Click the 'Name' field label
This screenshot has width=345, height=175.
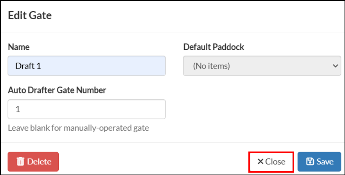click(19, 47)
